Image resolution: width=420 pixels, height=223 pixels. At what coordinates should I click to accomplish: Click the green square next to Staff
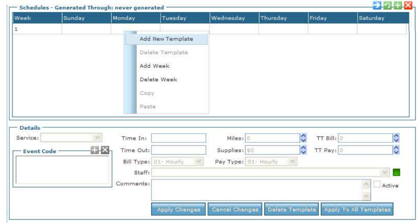(x=396, y=172)
